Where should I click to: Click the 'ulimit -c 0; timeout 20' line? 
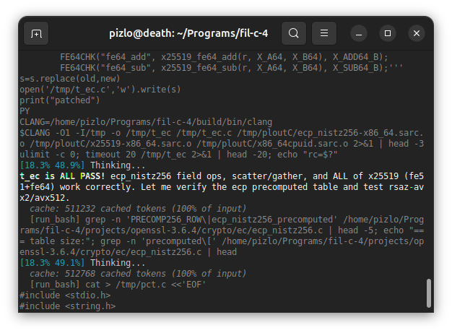(x=178, y=155)
